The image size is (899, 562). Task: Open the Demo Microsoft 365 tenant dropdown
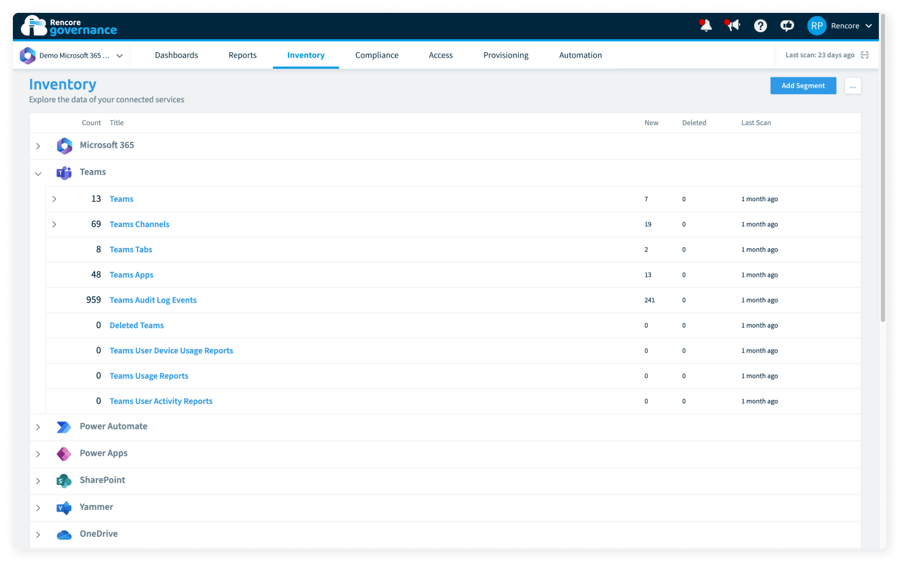[x=72, y=55]
